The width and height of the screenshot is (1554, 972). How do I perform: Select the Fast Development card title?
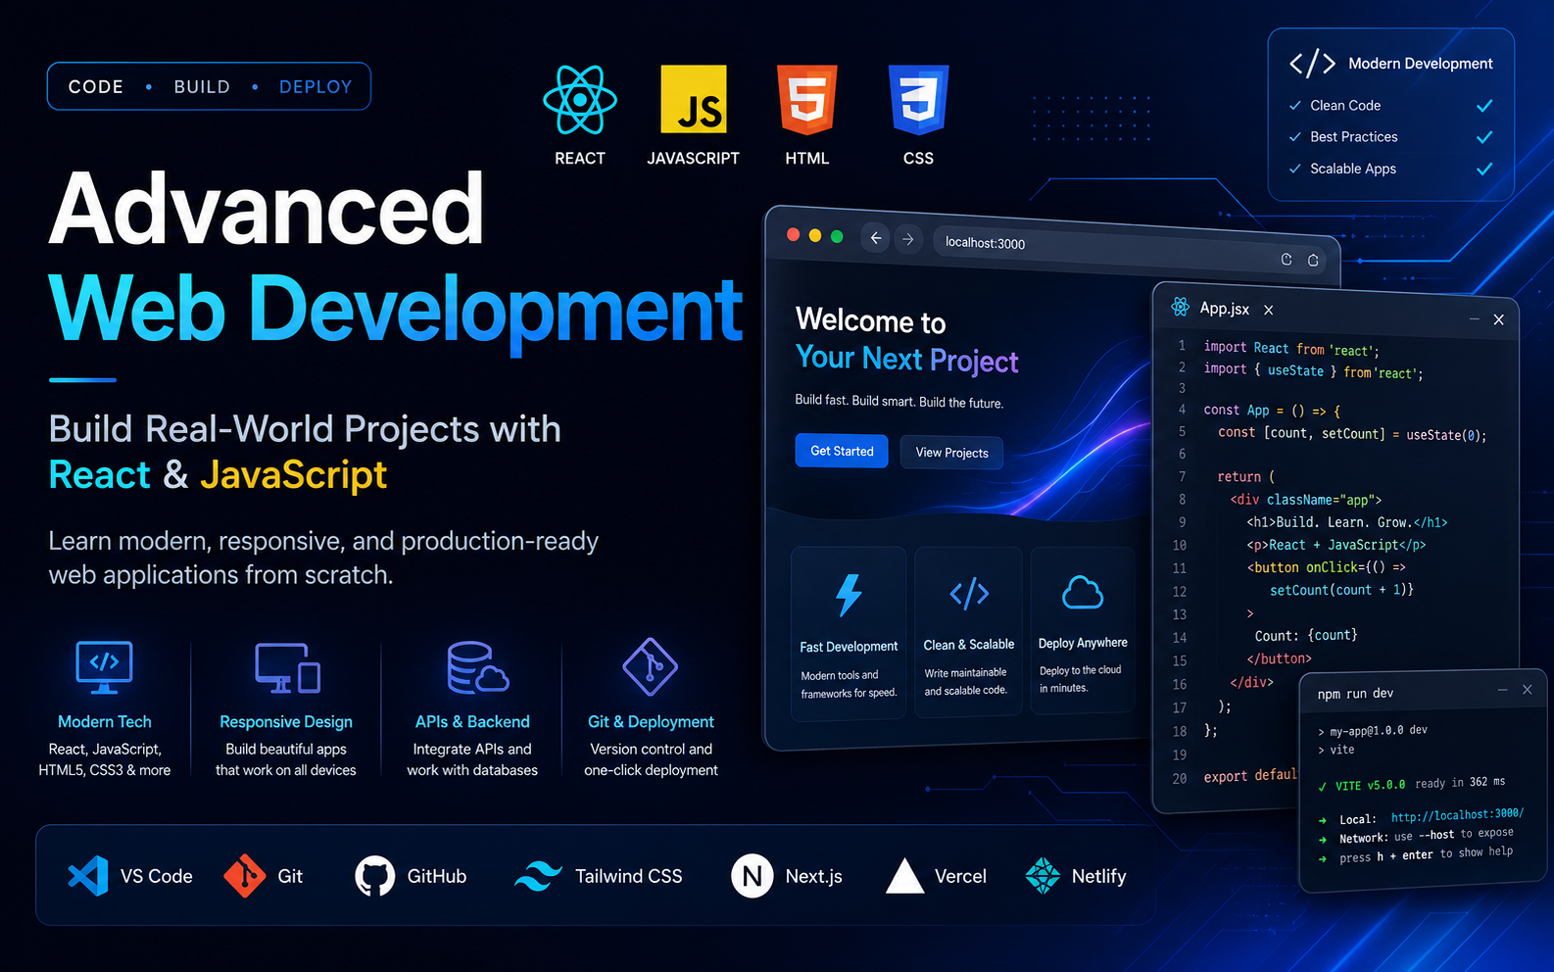click(849, 647)
